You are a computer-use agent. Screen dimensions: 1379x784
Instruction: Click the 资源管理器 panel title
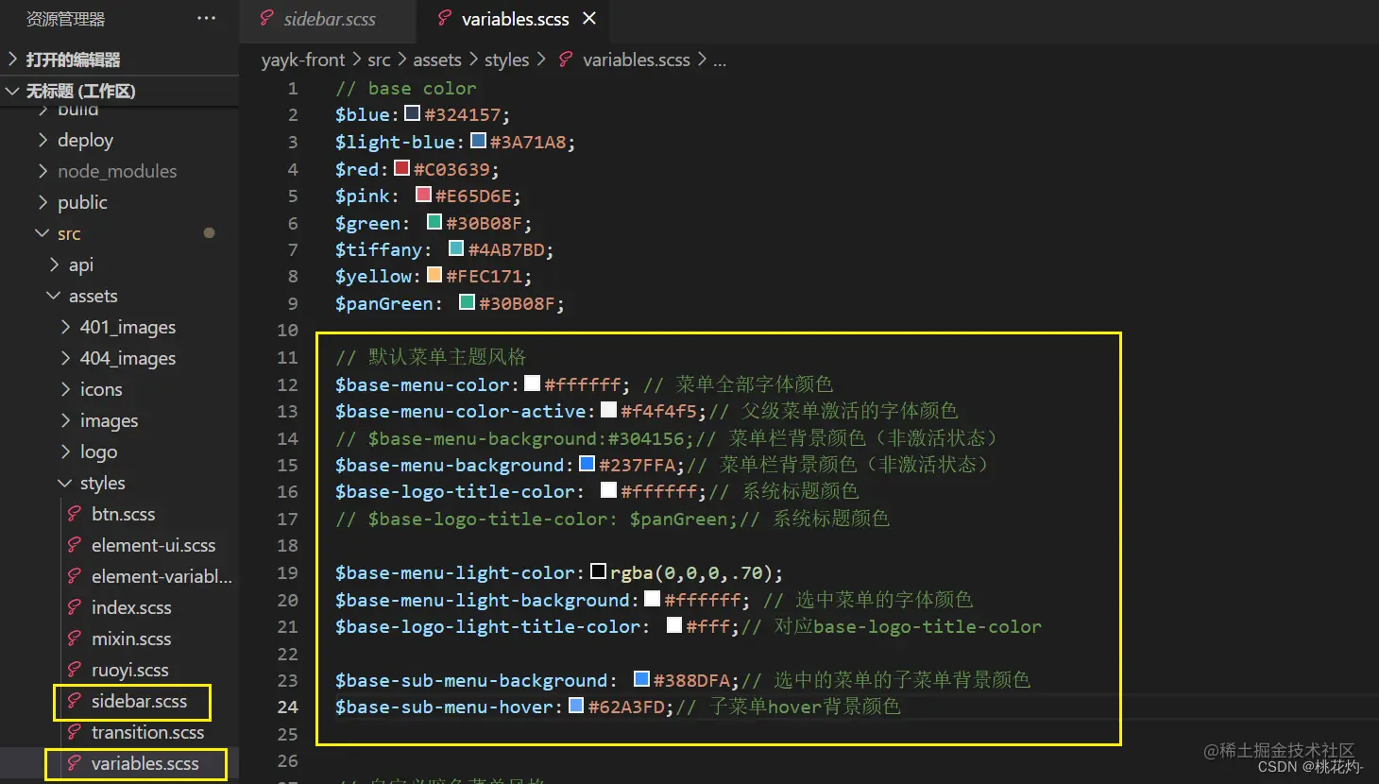coord(65,19)
